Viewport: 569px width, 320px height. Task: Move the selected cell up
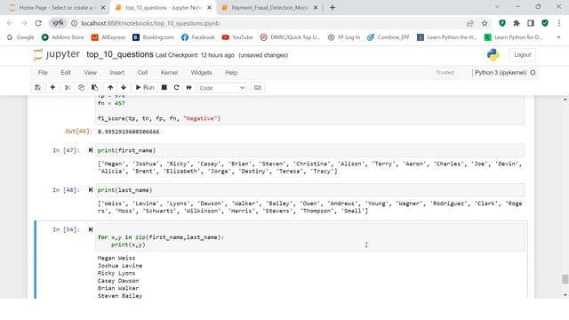pyautogui.click(x=110, y=88)
